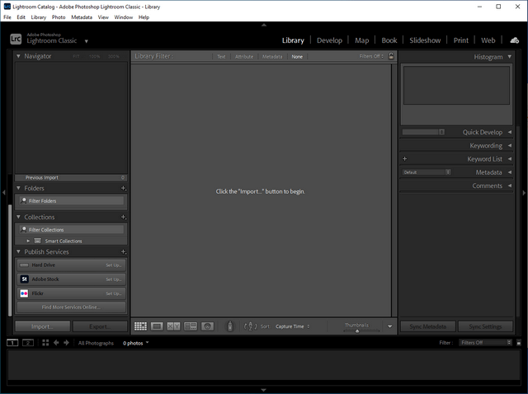Image resolution: width=528 pixels, height=394 pixels.
Task: Toggle the sort direction a-z button
Action: pos(250,326)
